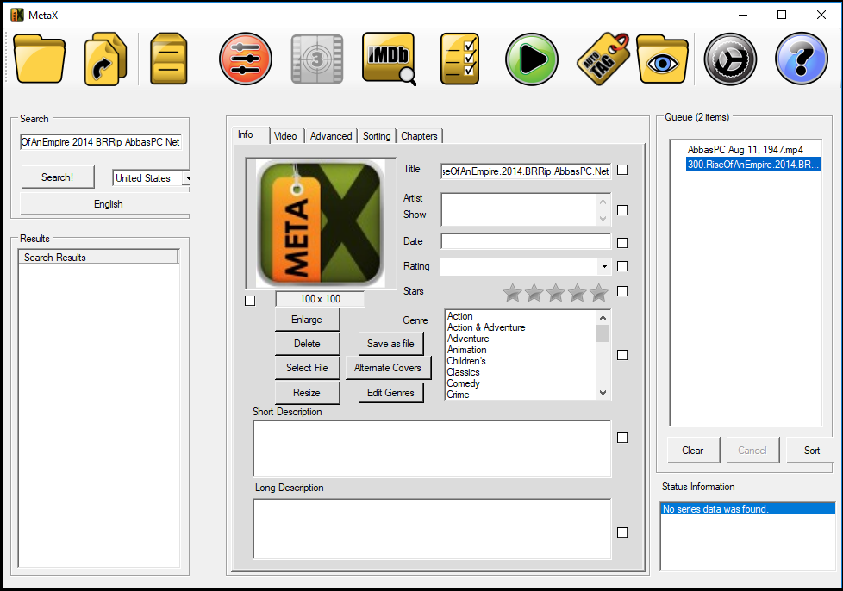The height and width of the screenshot is (591, 843).
Task: Tick the checkbox beside Artist Show field
Action: [622, 210]
